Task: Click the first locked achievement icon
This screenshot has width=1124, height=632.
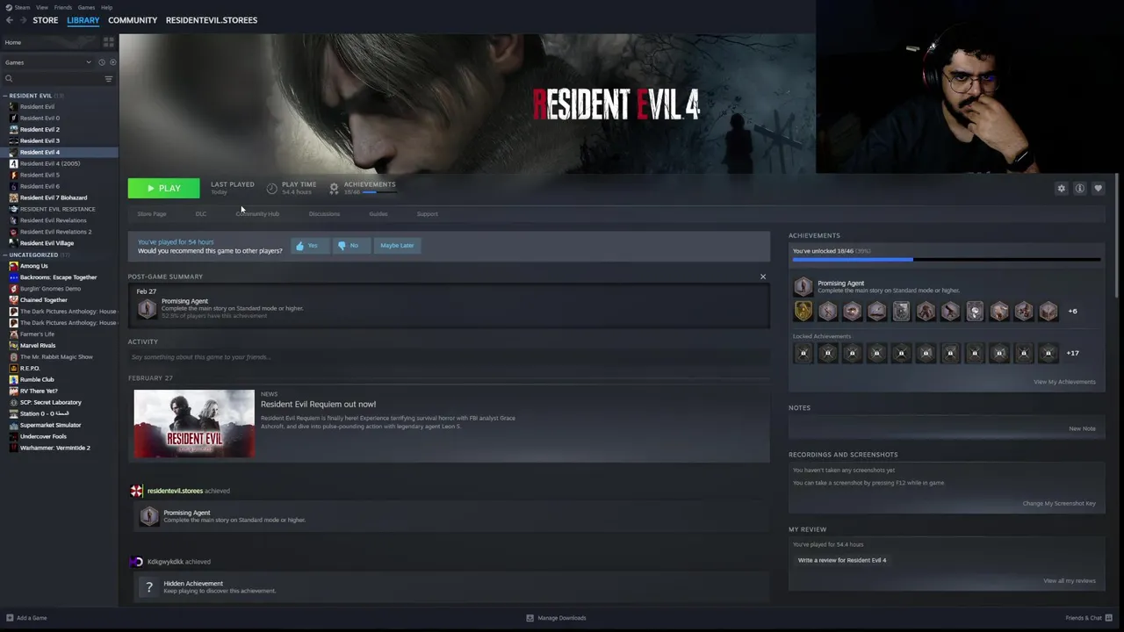Action: pyautogui.click(x=803, y=353)
